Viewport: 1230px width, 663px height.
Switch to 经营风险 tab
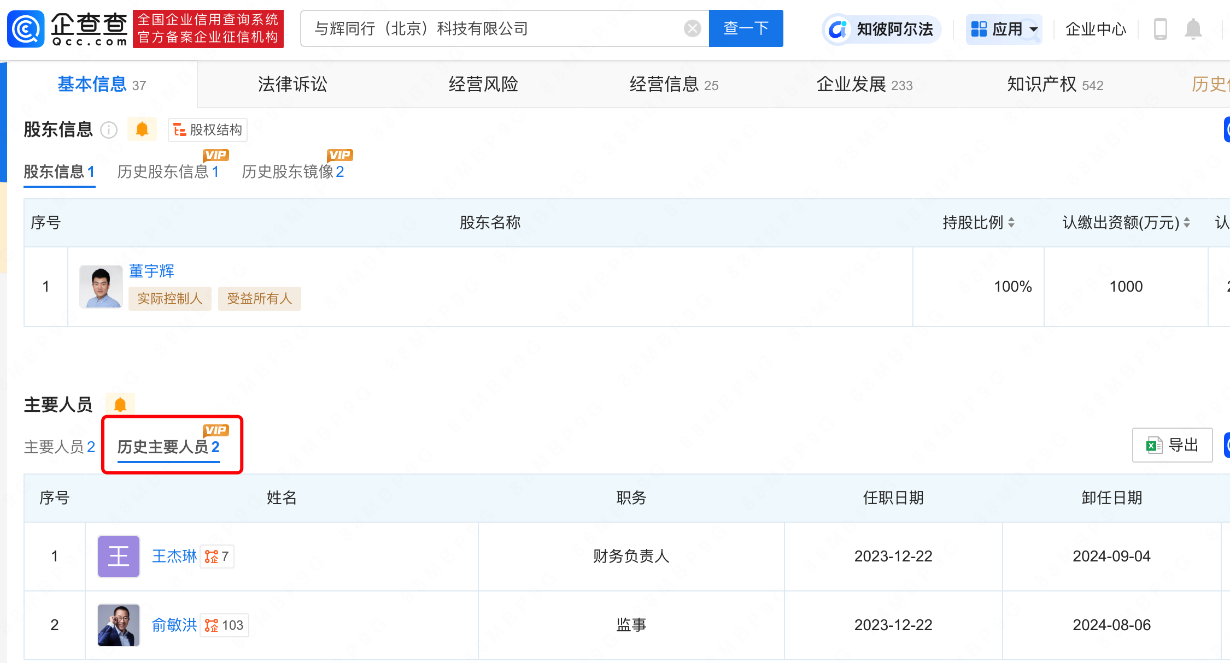(483, 84)
